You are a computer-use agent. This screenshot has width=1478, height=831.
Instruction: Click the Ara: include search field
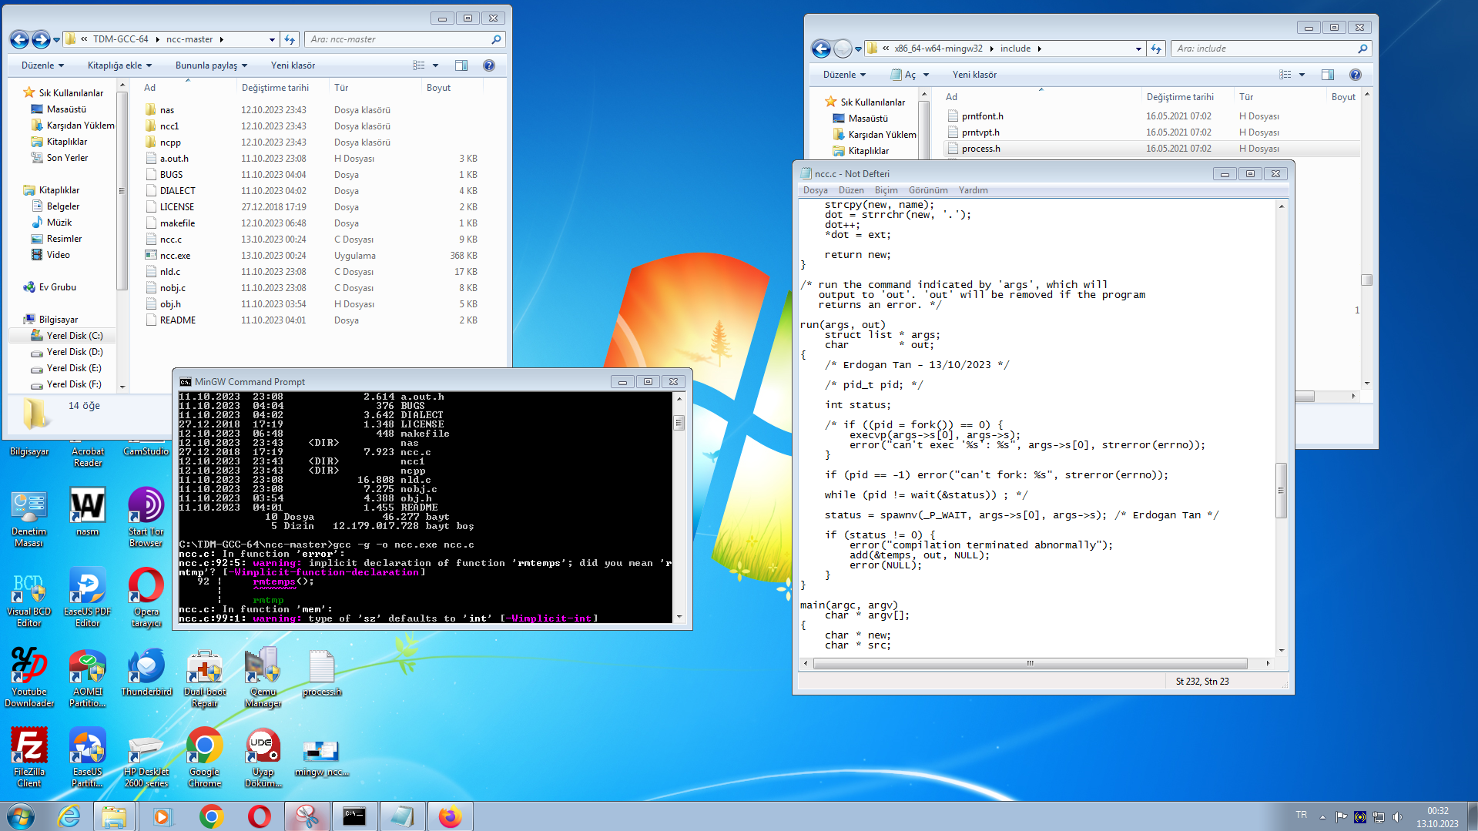coord(1263,49)
